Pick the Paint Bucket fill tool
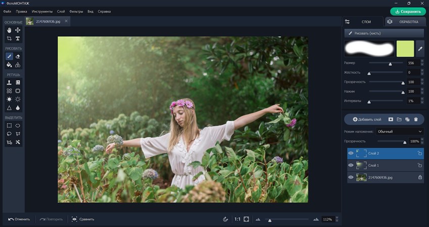Viewport: 429px width, 227px height. (x=9, y=65)
